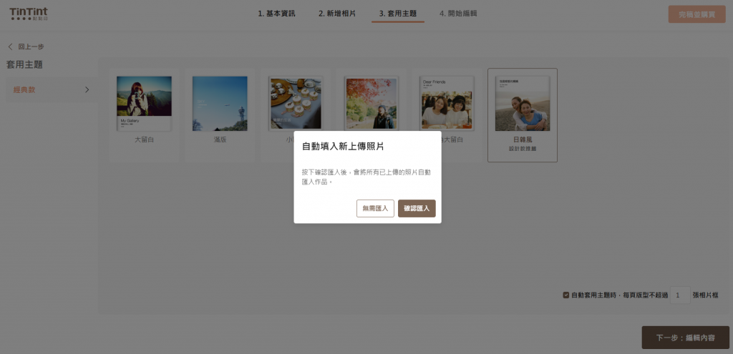Screen dimensions: 733x354
Task: Expand the 經典款 category chevron
Action: pyautogui.click(x=87, y=89)
